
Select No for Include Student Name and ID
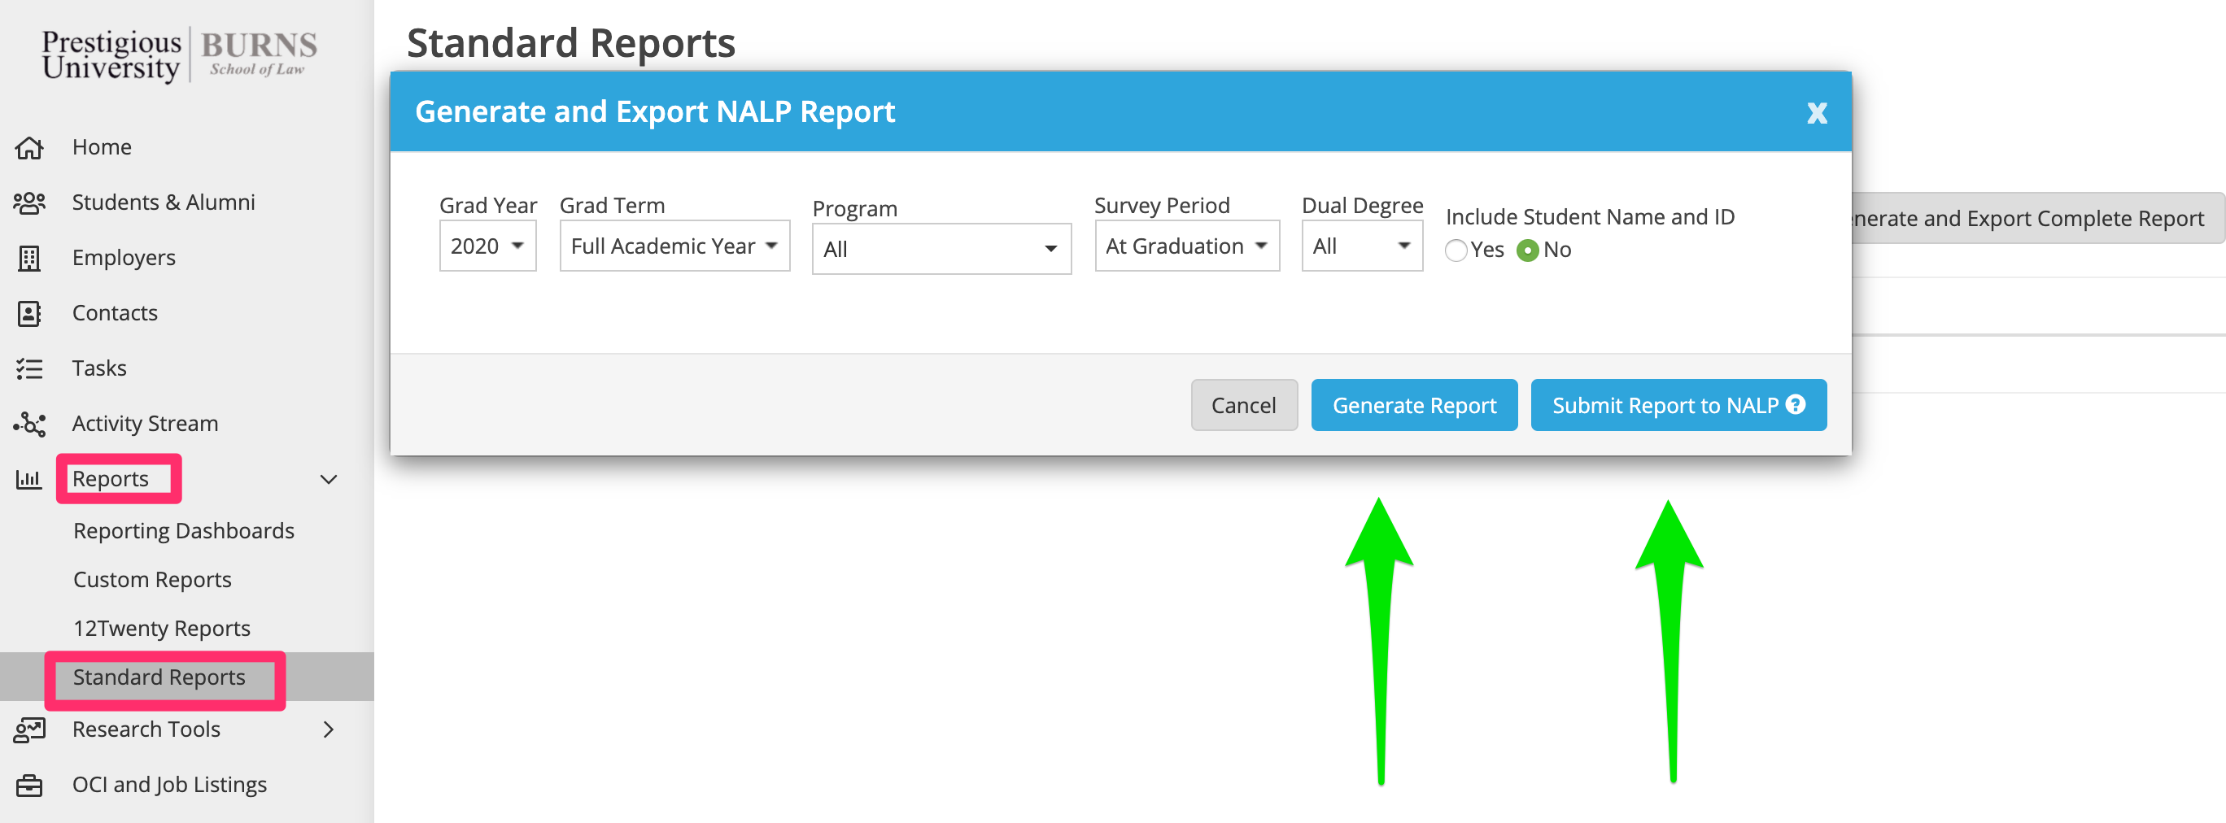[1528, 250]
